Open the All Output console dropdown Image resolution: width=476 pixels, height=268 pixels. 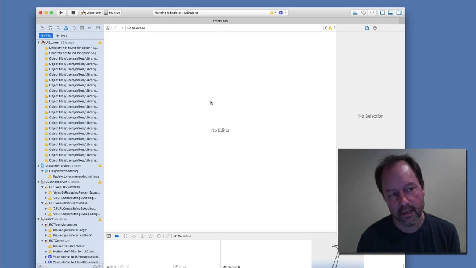[232, 267]
